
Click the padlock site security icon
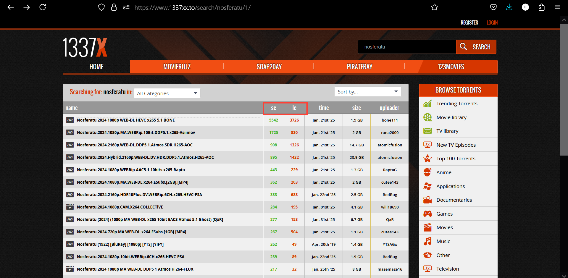[x=114, y=7]
